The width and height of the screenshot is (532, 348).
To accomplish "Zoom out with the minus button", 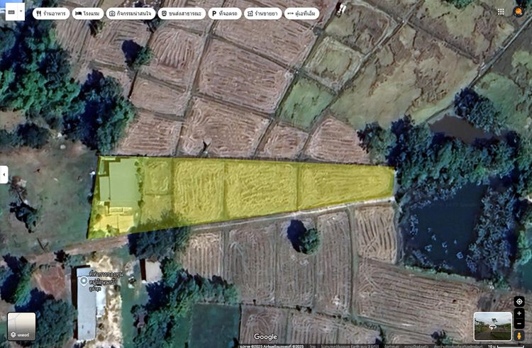I will coord(519,324).
